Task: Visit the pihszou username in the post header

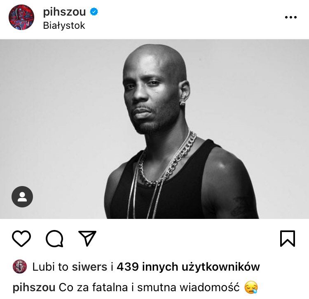Action: pos(64,12)
